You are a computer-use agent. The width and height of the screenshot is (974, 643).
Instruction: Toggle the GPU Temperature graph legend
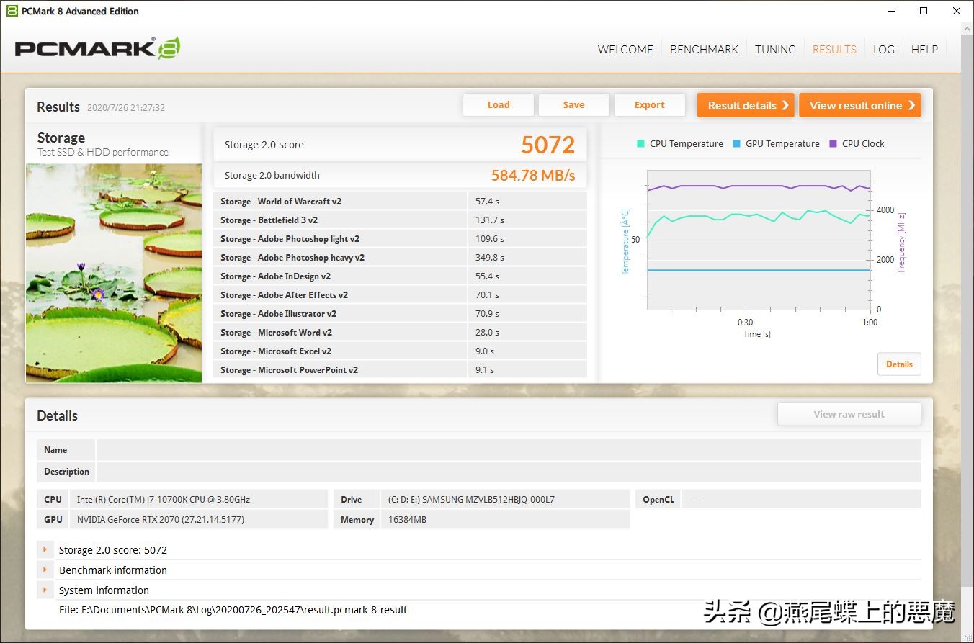(x=776, y=143)
